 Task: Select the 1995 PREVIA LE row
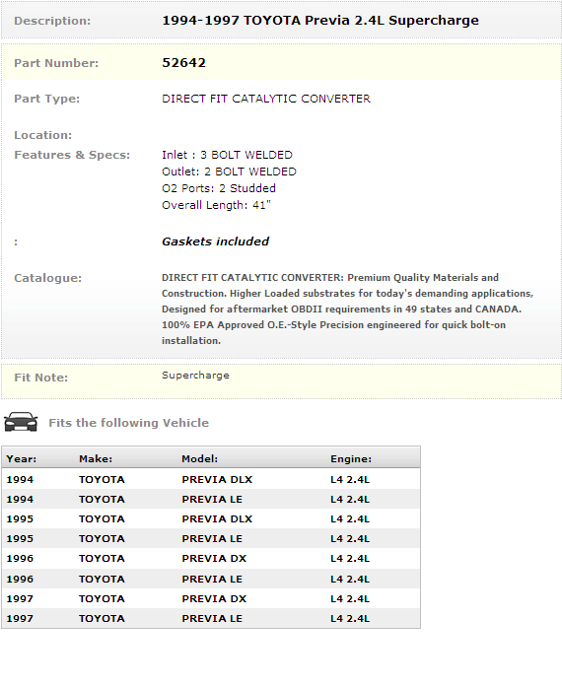point(211,538)
